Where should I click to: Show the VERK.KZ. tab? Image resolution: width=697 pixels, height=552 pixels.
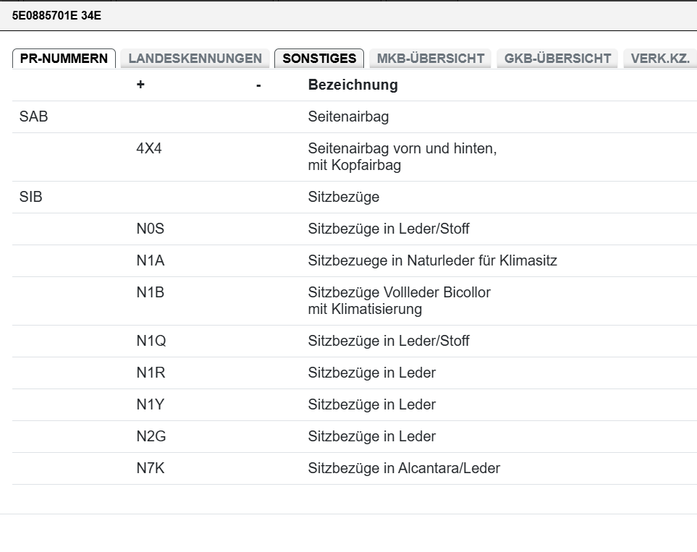pyautogui.click(x=659, y=59)
